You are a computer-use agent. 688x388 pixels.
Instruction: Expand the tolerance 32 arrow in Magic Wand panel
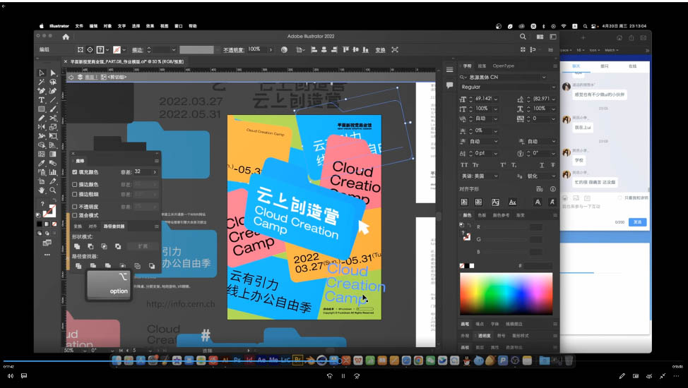tap(155, 172)
